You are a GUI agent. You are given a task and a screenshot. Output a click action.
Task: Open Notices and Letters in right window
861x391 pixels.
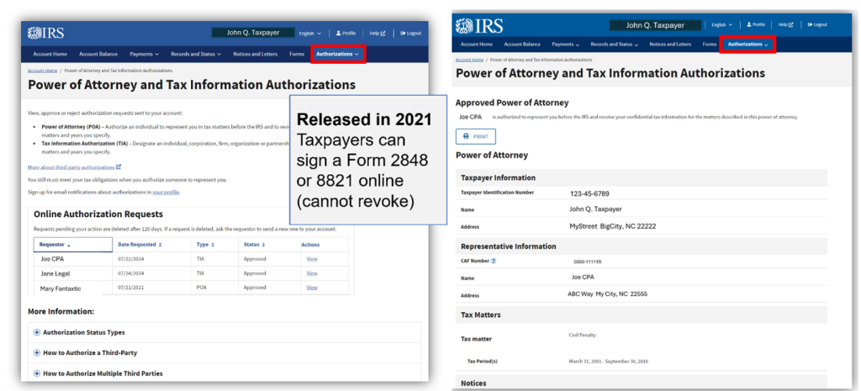coord(670,44)
